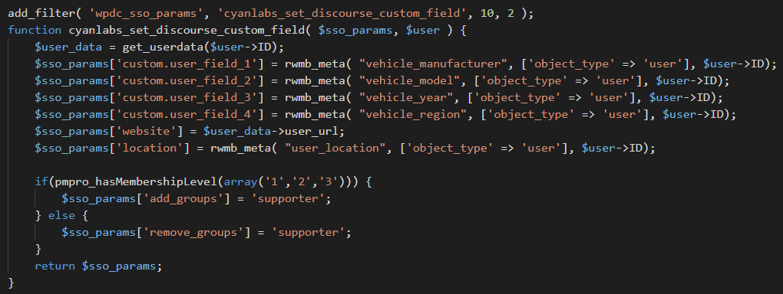Screen dimensions: 783x294
Task: Click the $user_data variable assignment
Action: (x=68, y=47)
